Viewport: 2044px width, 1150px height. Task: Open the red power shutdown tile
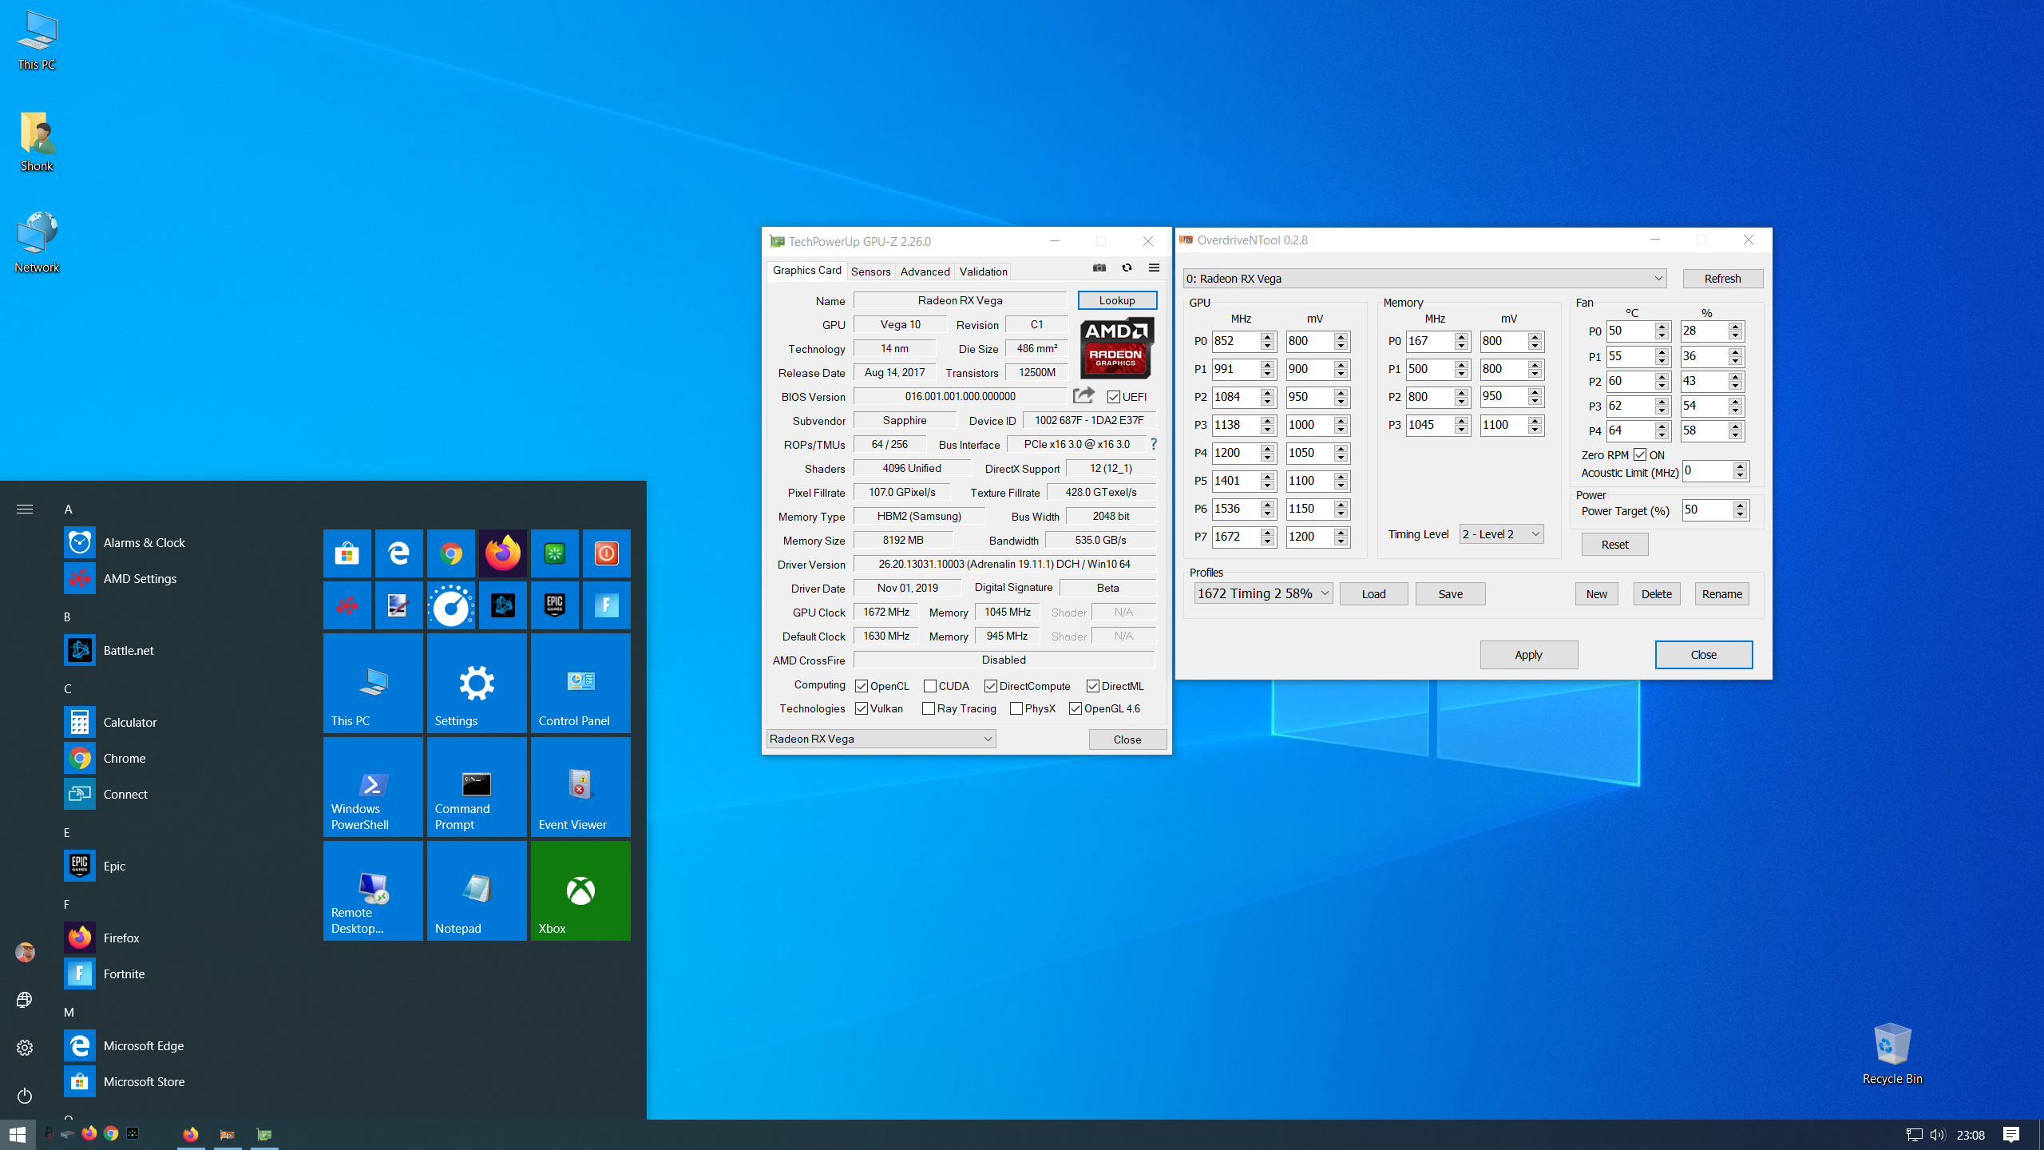point(607,553)
